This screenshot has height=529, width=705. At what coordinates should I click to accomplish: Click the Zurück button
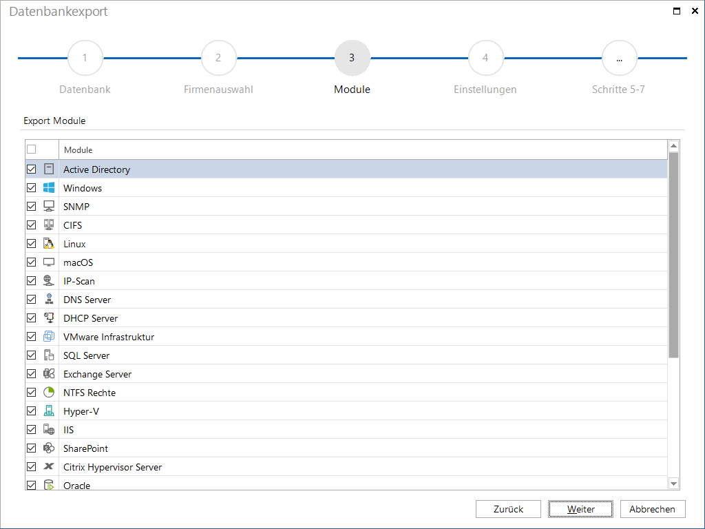508,509
